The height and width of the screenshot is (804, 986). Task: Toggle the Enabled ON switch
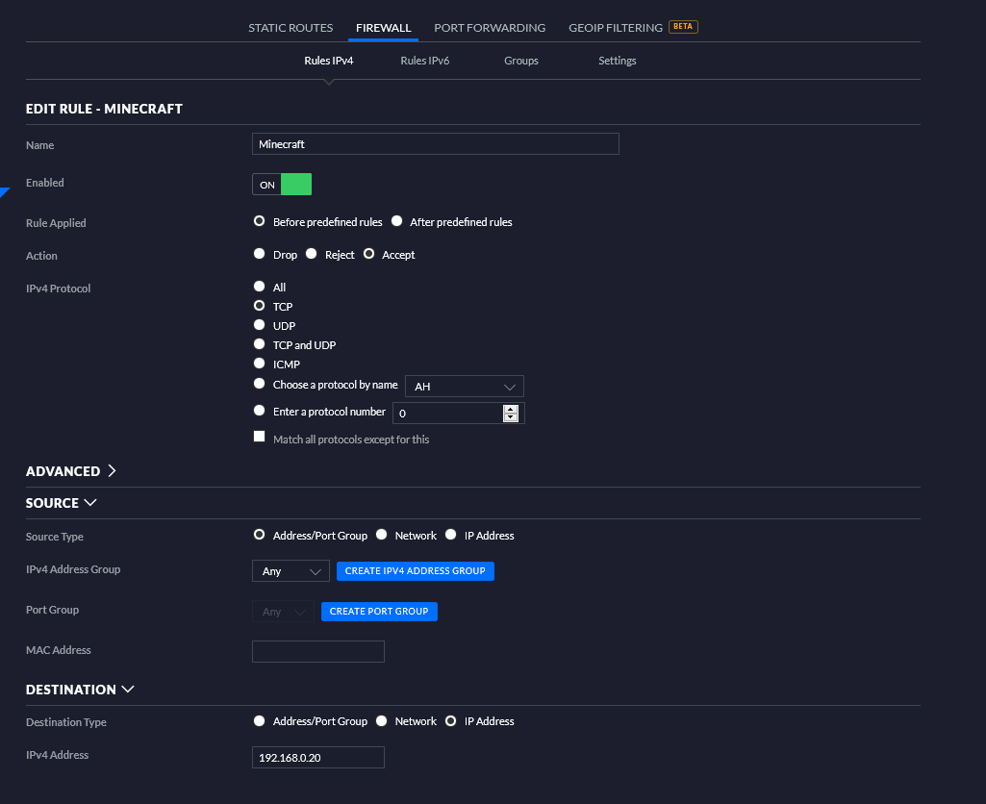tap(282, 185)
